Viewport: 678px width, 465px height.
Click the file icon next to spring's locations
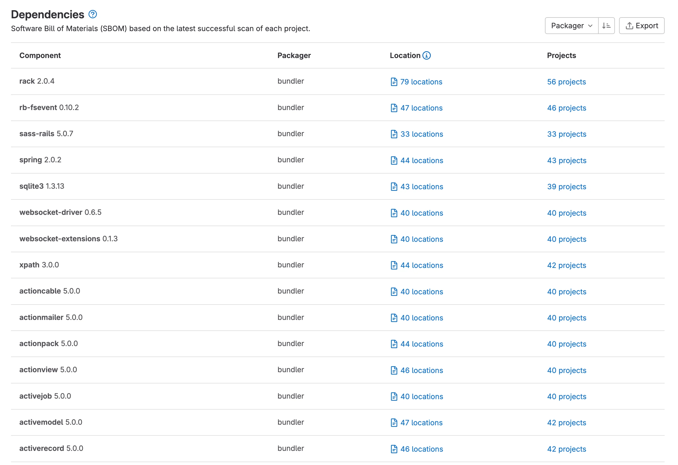click(394, 160)
